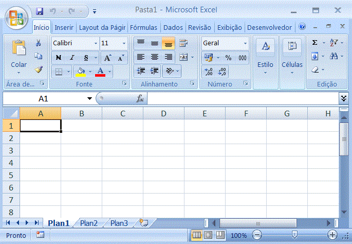
Task: Decrease decimal places
Action: [222, 72]
